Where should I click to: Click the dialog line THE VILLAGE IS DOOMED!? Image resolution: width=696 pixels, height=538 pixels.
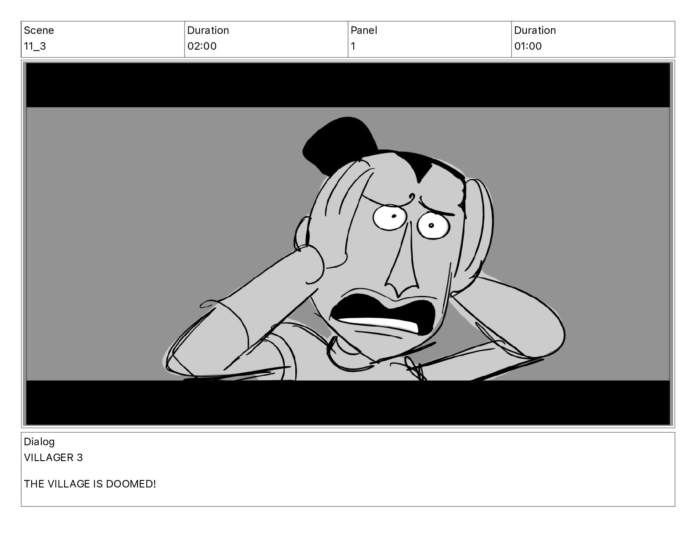tap(90, 484)
